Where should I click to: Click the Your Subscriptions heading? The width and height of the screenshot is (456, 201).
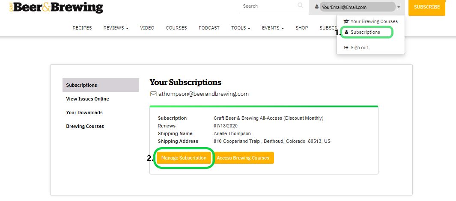point(185,82)
